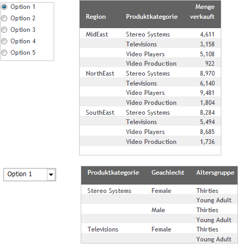Select Video Players next to 8,685
This screenshot has height=244, width=238.
(x=145, y=132)
